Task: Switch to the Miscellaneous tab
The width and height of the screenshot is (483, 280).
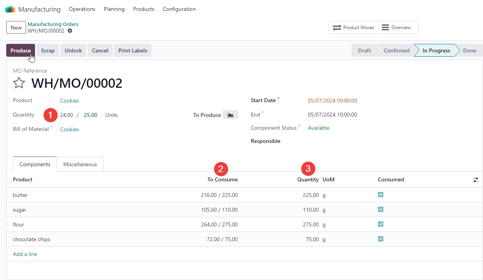Action: [x=80, y=164]
